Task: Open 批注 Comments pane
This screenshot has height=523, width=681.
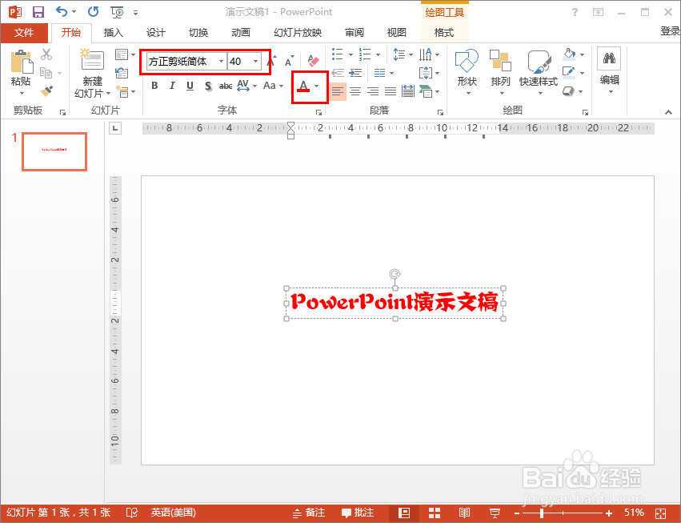Action: 358,513
